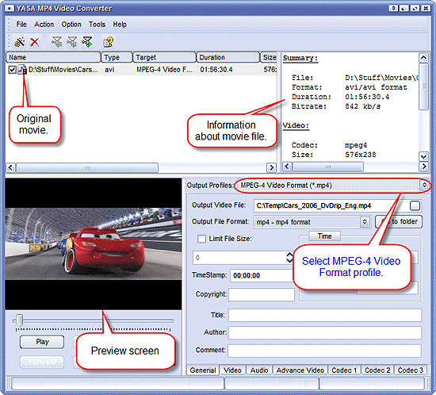436x395 pixels.
Task: Click the Name column header
Action: click(53, 57)
